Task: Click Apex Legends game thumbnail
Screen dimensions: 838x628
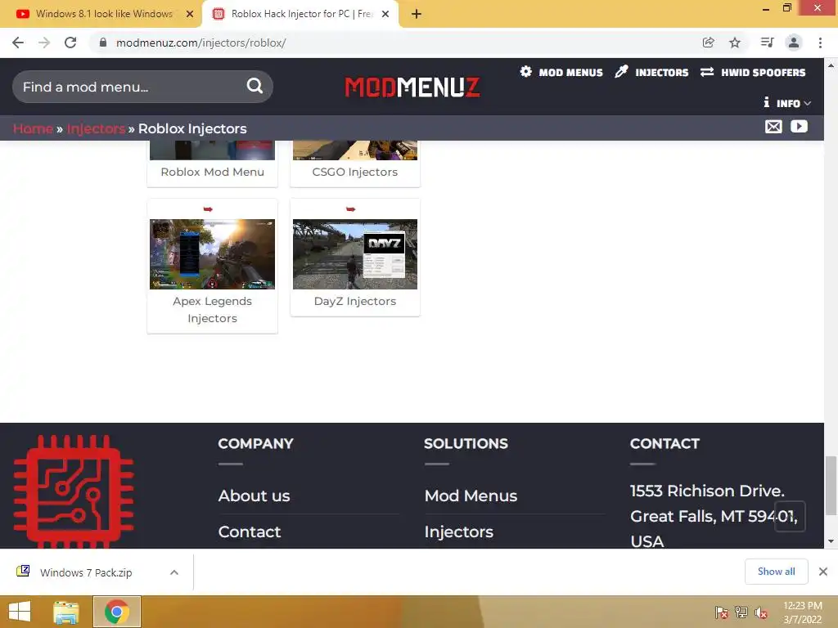Action: coord(212,254)
